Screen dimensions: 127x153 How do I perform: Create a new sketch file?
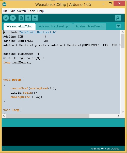tap(21, 18)
